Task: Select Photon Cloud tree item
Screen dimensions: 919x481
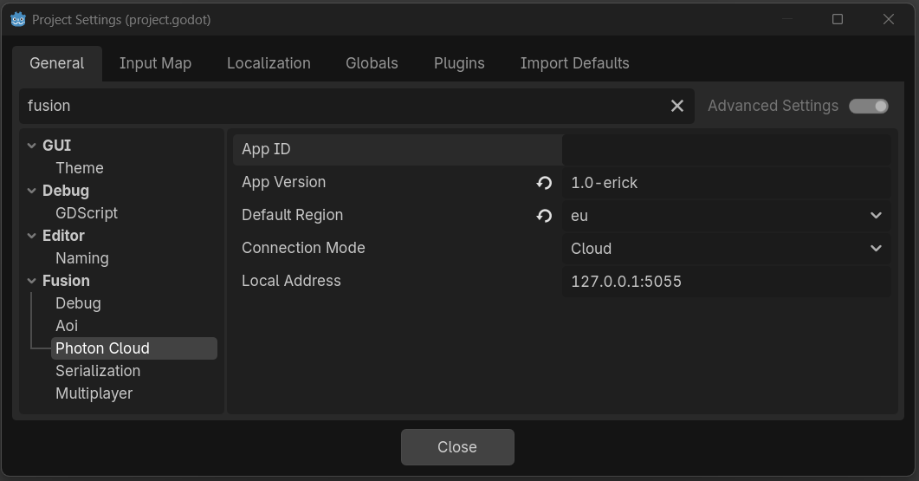Action: tap(133, 348)
